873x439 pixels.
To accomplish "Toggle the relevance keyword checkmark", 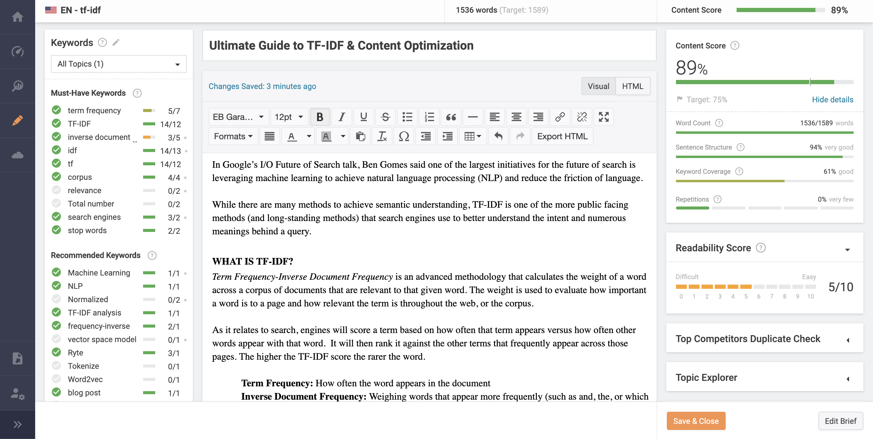I will [56, 190].
